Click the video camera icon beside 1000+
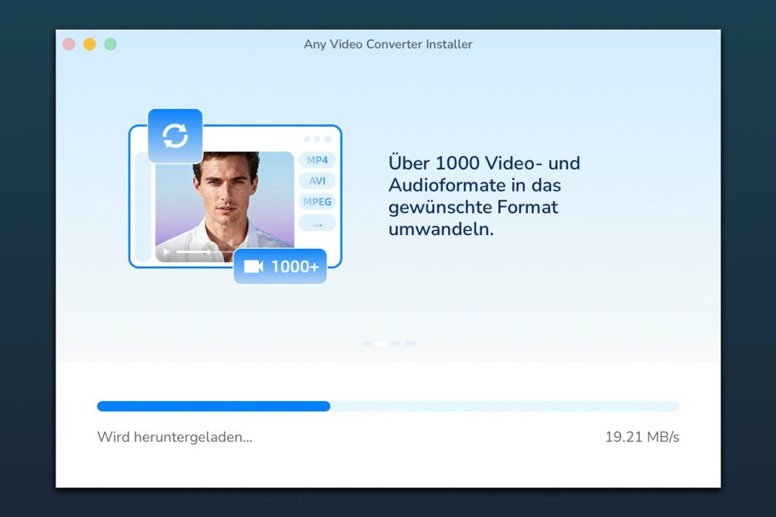776x517 pixels. (253, 267)
